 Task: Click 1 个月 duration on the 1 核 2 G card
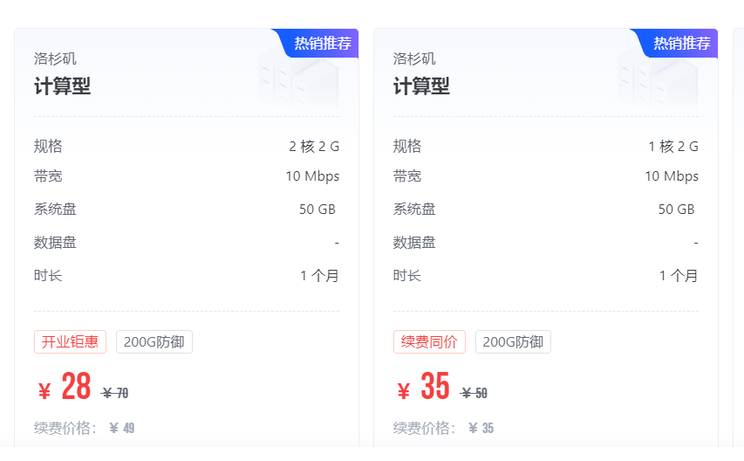pyautogui.click(x=679, y=276)
